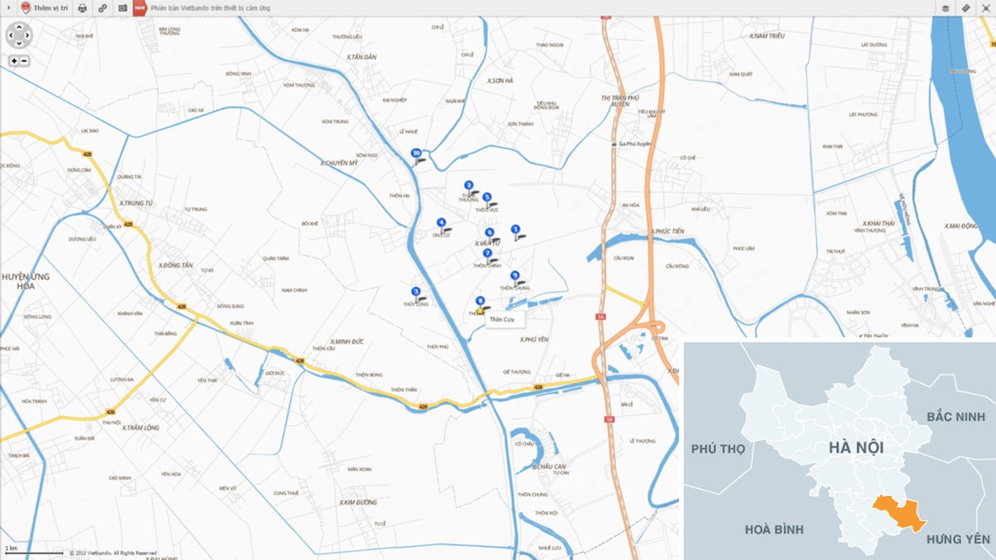The image size is (996, 560).
Task: Click X.TRẦM LỘNG commune label
Action: (141, 428)
